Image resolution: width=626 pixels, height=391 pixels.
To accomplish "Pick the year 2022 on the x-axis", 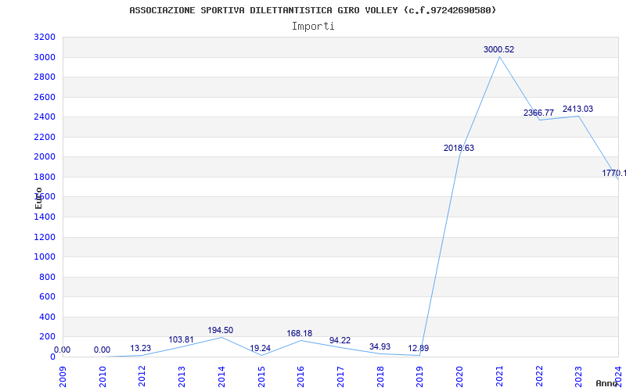I will [539, 377].
